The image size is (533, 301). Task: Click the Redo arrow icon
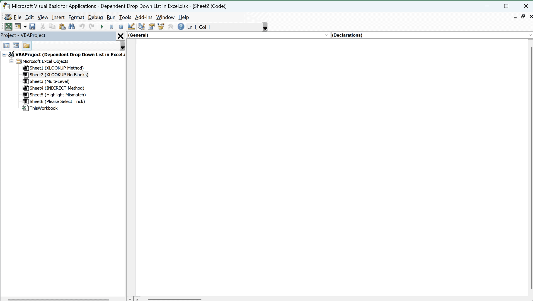click(x=91, y=27)
